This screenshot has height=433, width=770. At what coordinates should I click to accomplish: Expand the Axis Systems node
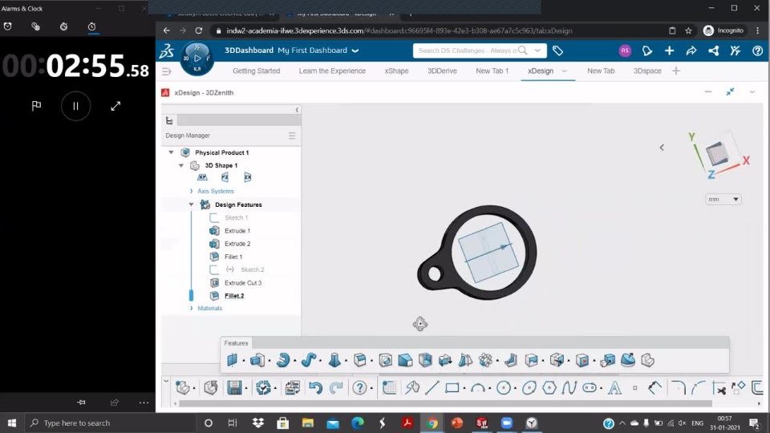click(x=192, y=192)
